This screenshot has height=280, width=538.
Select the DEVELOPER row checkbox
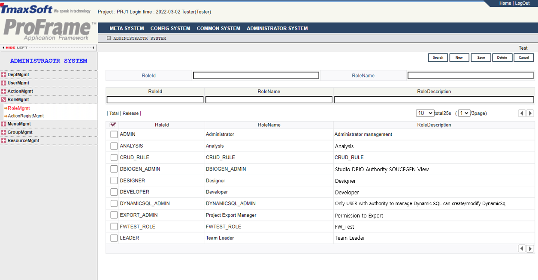pyautogui.click(x=114, y=192)
